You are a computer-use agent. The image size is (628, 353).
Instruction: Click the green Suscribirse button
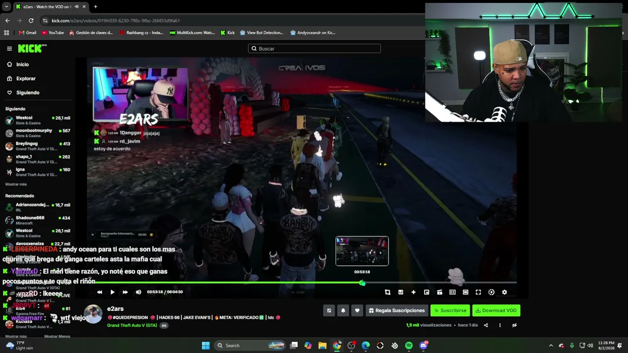point(450,310)
